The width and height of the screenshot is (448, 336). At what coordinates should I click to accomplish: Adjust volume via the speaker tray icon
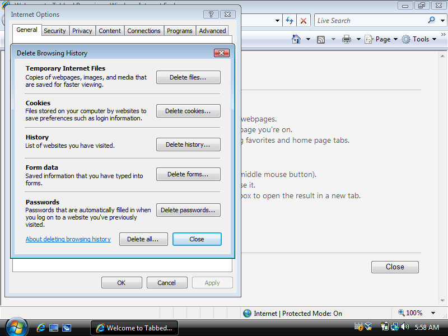[x=404, y=326]
